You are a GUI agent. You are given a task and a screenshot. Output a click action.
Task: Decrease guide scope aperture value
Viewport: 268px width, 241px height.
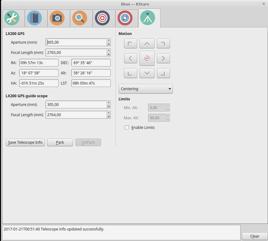click(109, 107)
